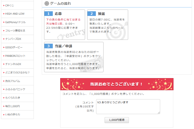Go to フルーツ農場生活 game
The image size is (194, 129).
(x=15, y=31)
